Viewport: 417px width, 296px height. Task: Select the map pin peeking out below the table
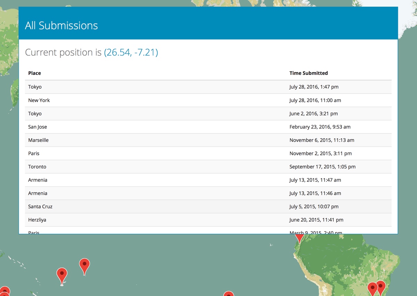point(300,238)
